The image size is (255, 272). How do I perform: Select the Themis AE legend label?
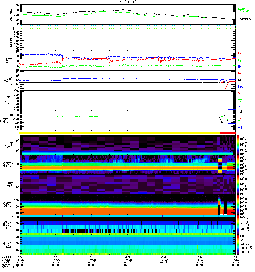[245, 19]
